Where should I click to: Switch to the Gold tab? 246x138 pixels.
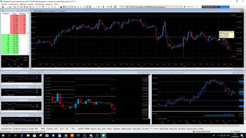point(56,129)
